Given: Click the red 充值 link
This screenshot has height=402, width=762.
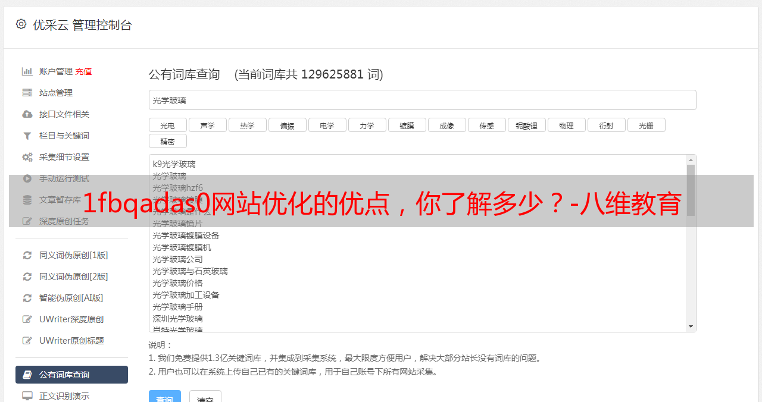Looking at the screenshot, I should click(83, 71).
